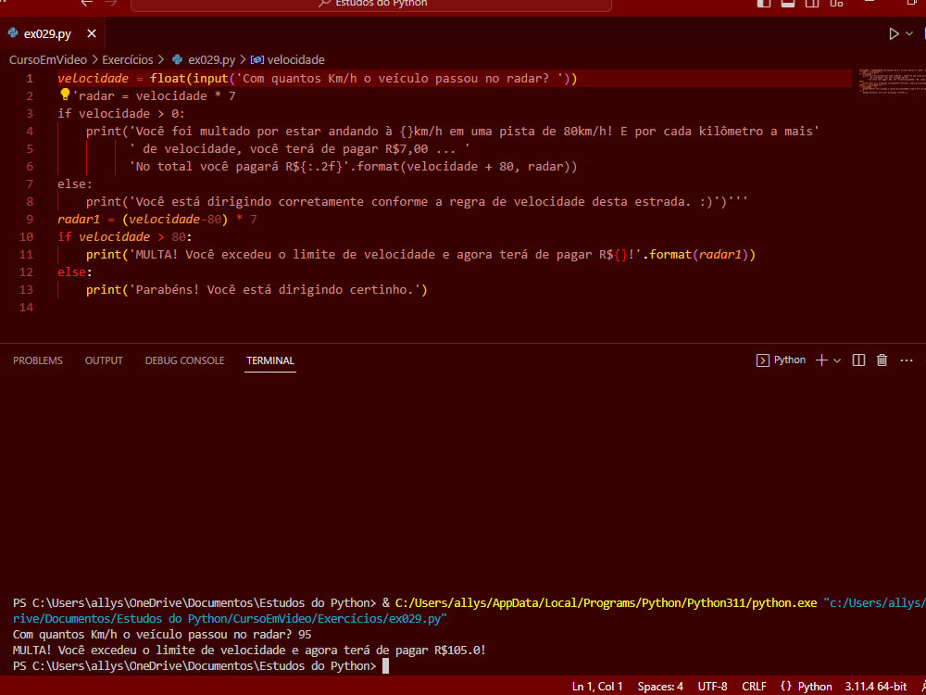The image size is (926, 695).
Task: Click 'if velocidade > 0:' on line 3
Action: pyautogui.click(x=121, y=113)
